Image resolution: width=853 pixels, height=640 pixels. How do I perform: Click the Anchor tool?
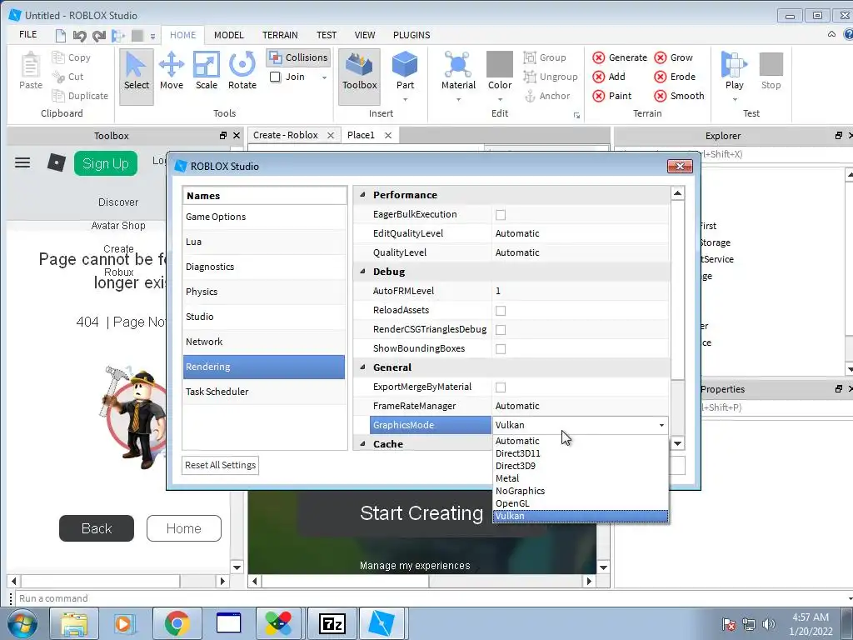click(546, 96)
